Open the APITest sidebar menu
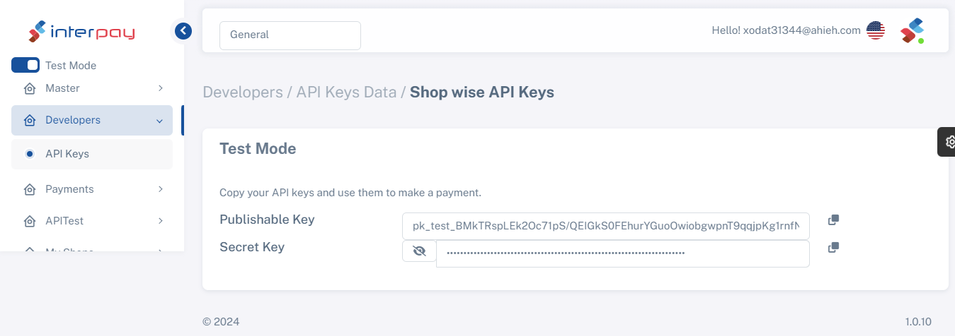This screenshot has height=336, width=955. 64,221
